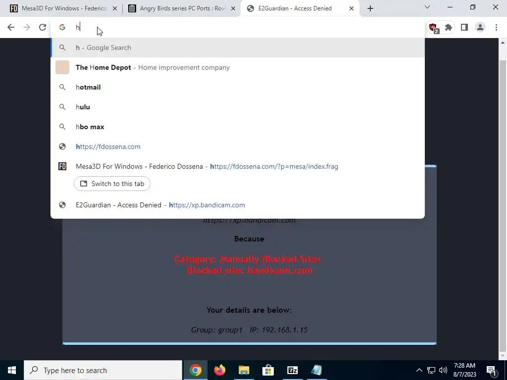This screenshot has height=380, width=507.
Task: Open the uBlock Origin extension icon
Action: (x=433, y=28)
